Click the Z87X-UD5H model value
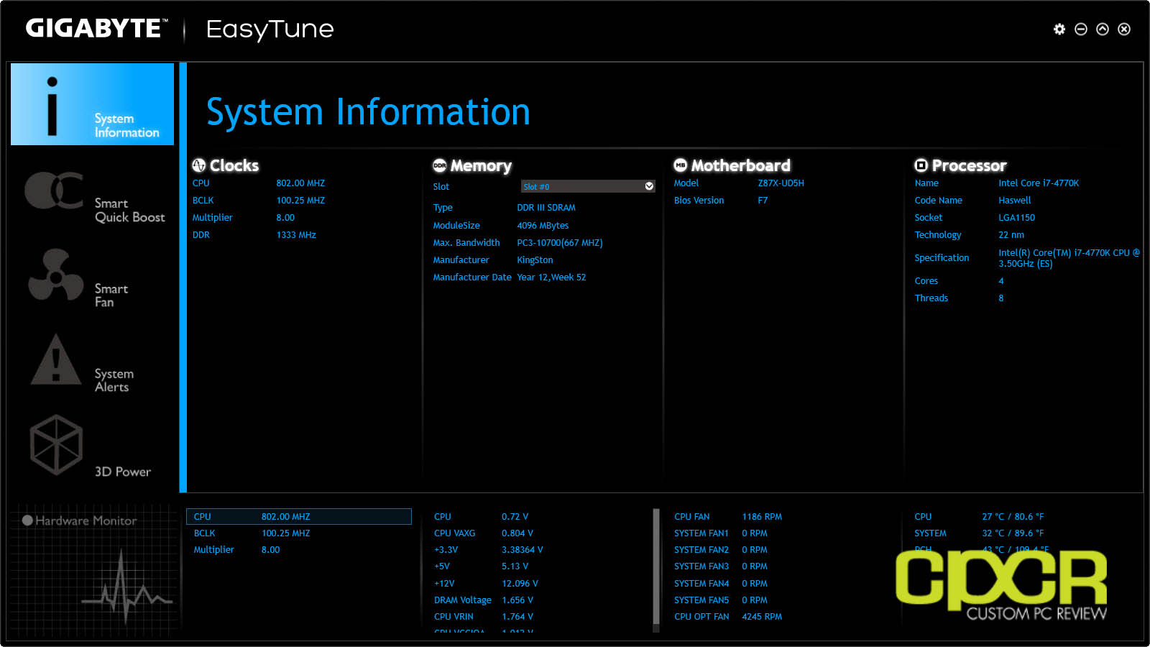 [781, 183]
